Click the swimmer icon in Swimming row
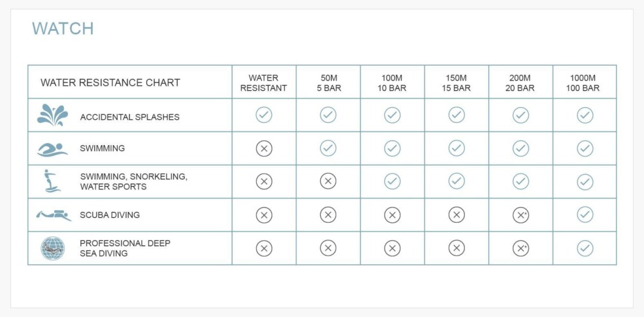Screen dimensions: 644x317 (52, 149)
